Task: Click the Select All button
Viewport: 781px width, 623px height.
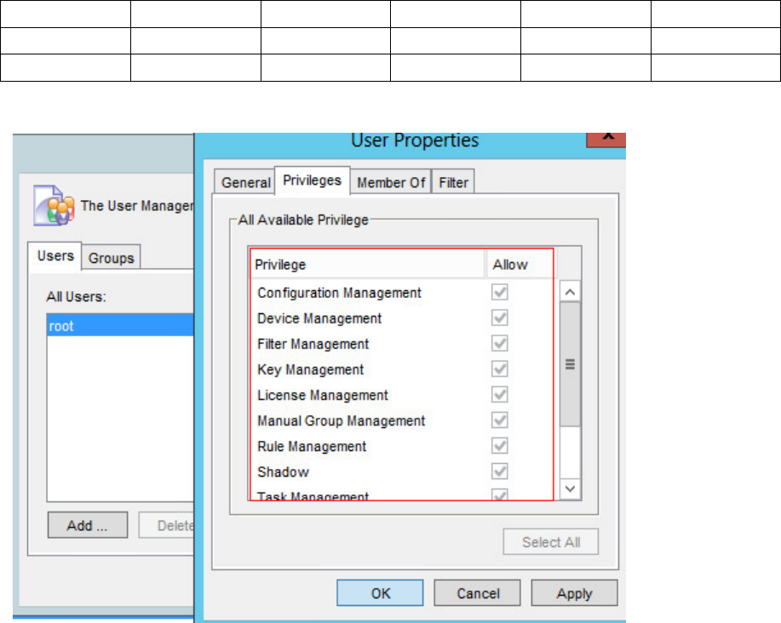Action: pyautogui.click(x=551, y=542)
